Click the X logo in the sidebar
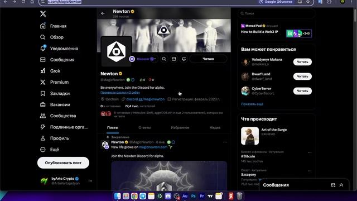This screenshot has width=357, height=201. tap(43, 13)
